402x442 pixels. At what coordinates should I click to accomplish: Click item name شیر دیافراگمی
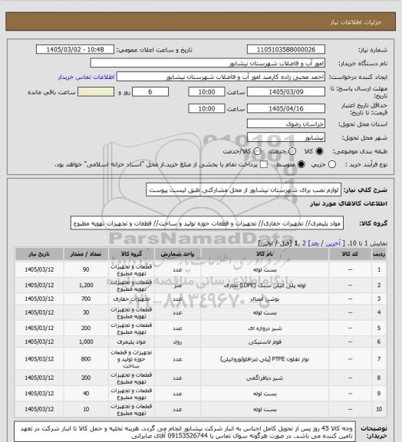(x=265, y=378)
